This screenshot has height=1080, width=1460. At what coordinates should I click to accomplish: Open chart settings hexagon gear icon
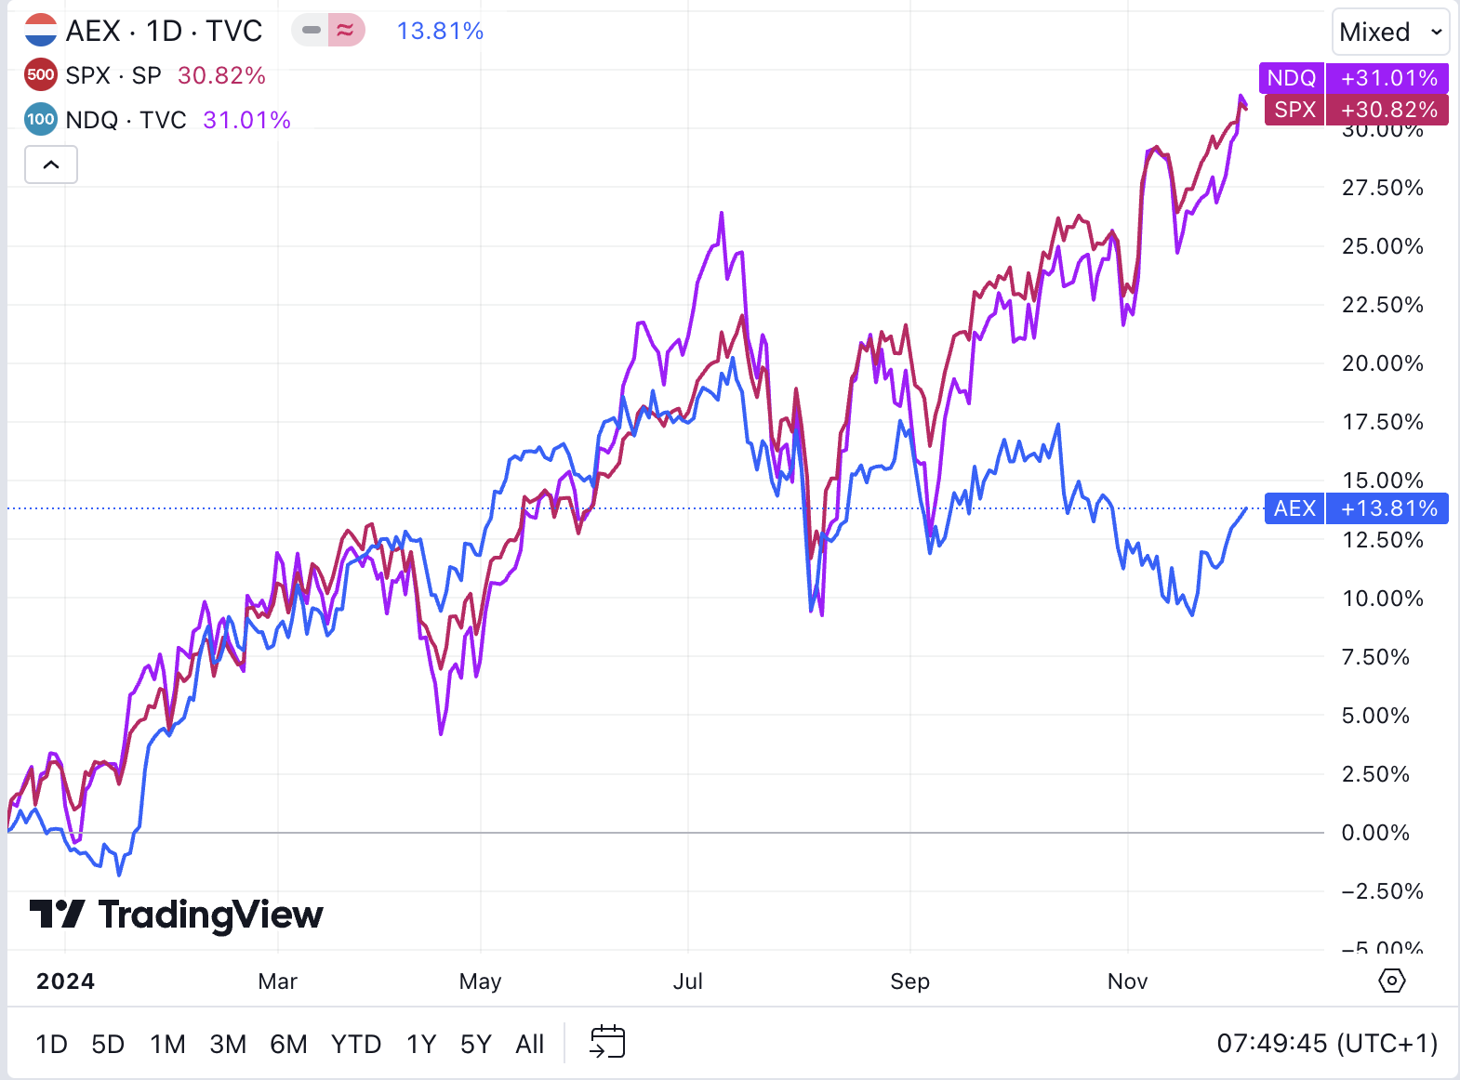[1391, 981]
